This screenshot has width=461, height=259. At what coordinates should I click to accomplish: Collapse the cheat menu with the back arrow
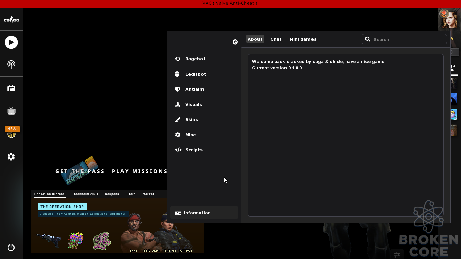(235, 42)
